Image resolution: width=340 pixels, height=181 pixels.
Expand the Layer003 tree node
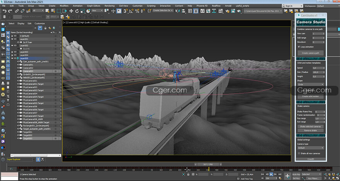pos(12,52)
